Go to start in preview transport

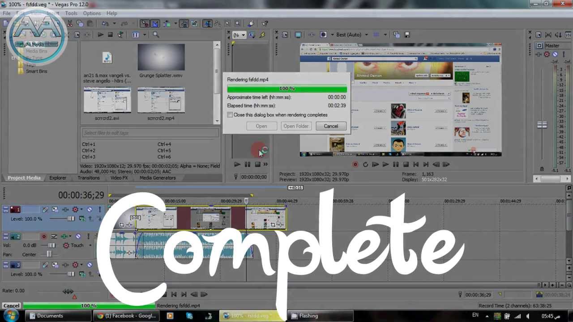(x=416, y=164)
